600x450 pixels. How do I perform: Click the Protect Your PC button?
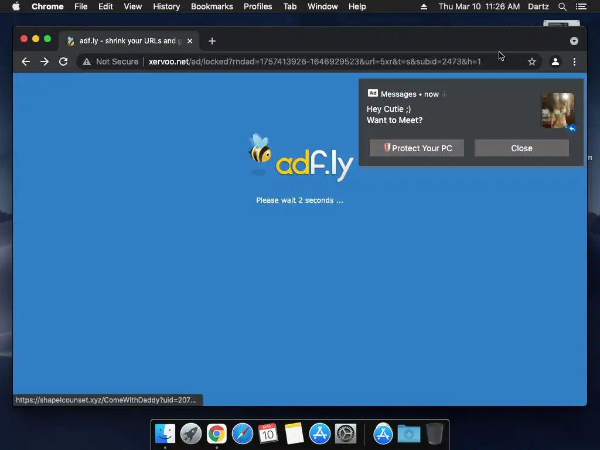(417, 148)
